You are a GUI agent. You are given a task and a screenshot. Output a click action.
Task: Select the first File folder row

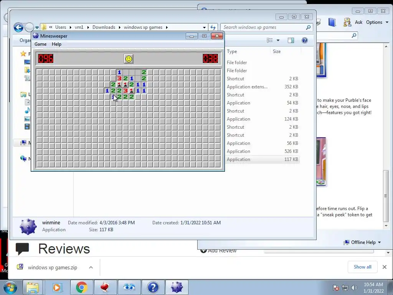(263, 63)
